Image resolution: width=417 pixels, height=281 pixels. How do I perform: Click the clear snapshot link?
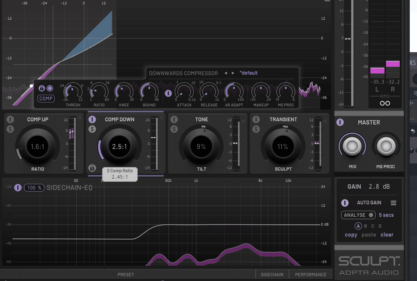pos(387,235)
